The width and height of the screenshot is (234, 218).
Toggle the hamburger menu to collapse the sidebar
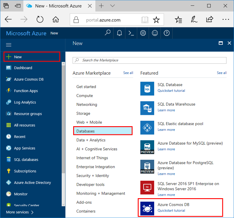(x=8, y=45)
